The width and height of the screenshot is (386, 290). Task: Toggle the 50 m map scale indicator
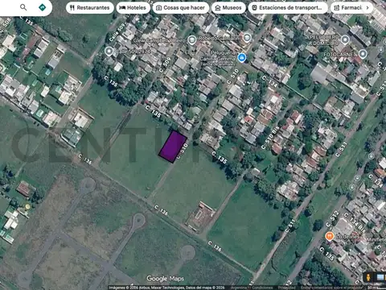[376, 288]
